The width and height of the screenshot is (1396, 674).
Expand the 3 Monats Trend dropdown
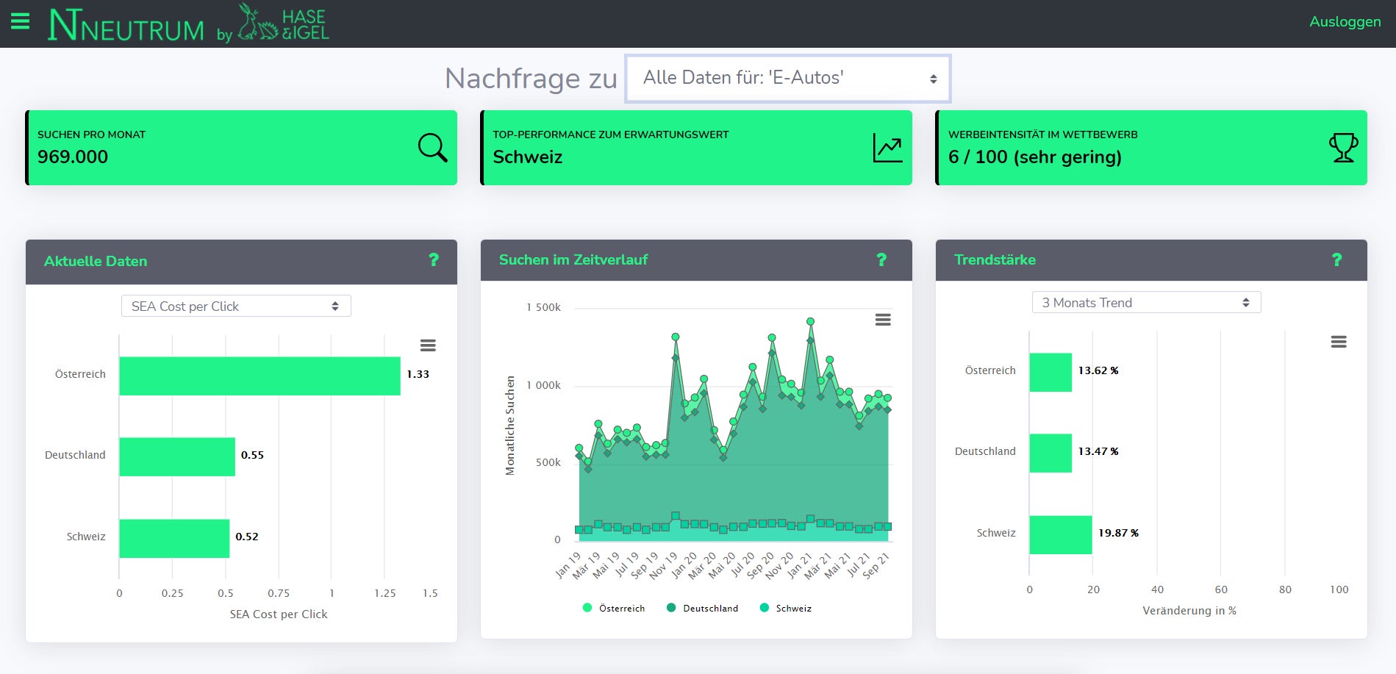(1146, 302)
